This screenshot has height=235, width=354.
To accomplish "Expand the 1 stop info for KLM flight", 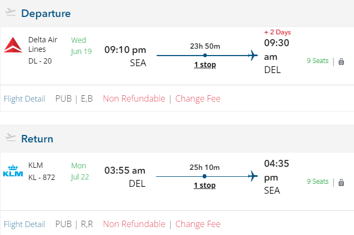I will pyautogui.click(x=205, y=185).
